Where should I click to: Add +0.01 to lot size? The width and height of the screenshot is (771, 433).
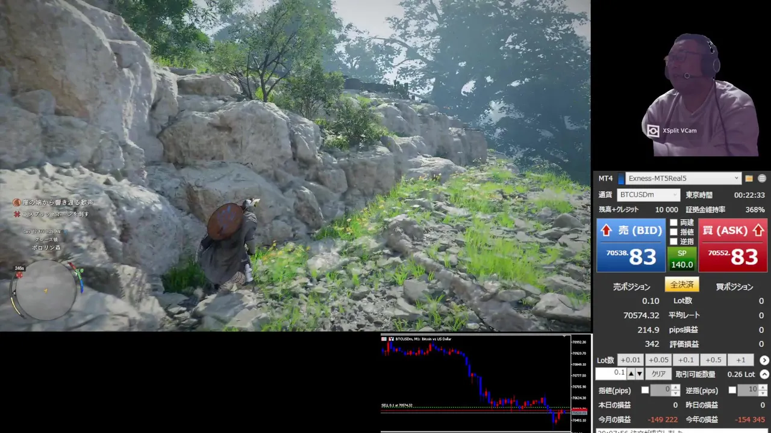[x=630, y=360]
